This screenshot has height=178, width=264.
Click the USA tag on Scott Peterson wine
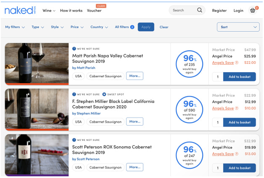[x=78, y=167]
